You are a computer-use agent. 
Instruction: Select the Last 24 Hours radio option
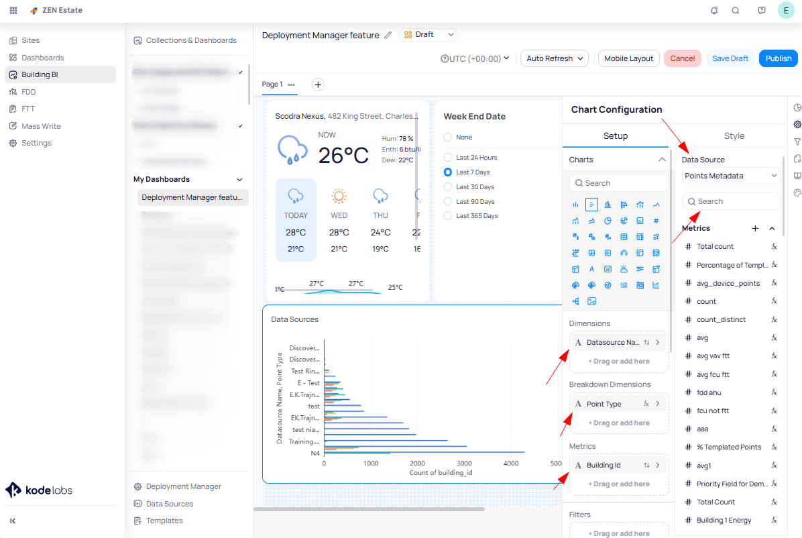(x=448, y=158)
